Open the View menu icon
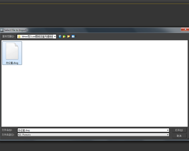Screen dimensions: 189x151 click(x=73, y=36)
